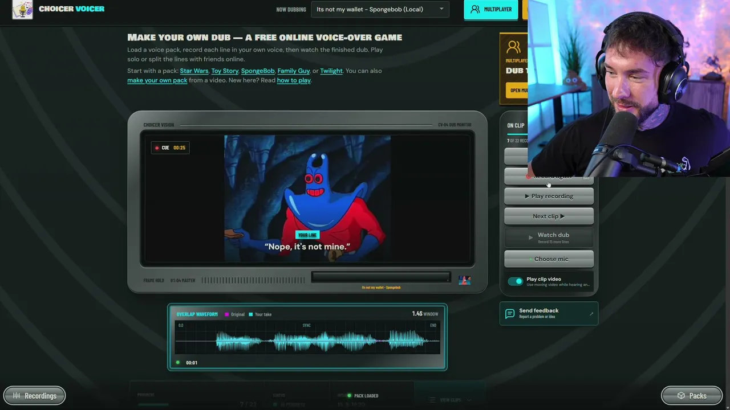The image size is (730, 410).
Task: Open the SpongeBob pack link
Action: (258, 71)
